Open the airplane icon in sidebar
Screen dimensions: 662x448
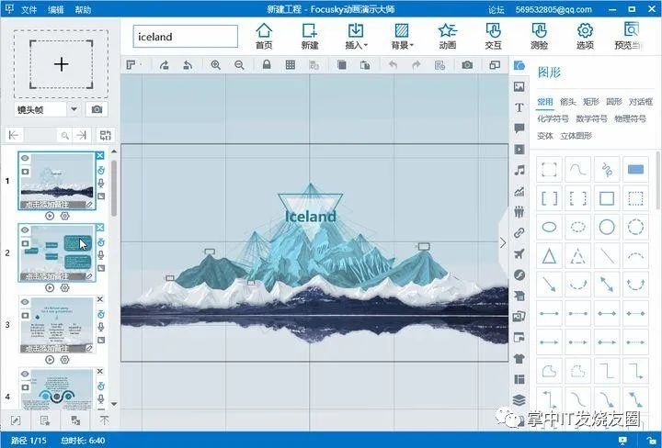pos(519,253)
